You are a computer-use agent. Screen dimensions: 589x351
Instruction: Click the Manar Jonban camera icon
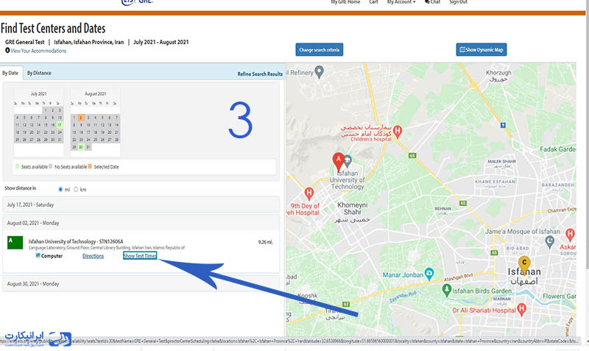click(x=429, y=273)
